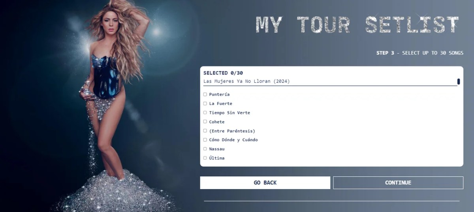Tick the Tiempo Sin Verte checkbox

[205, 113]
